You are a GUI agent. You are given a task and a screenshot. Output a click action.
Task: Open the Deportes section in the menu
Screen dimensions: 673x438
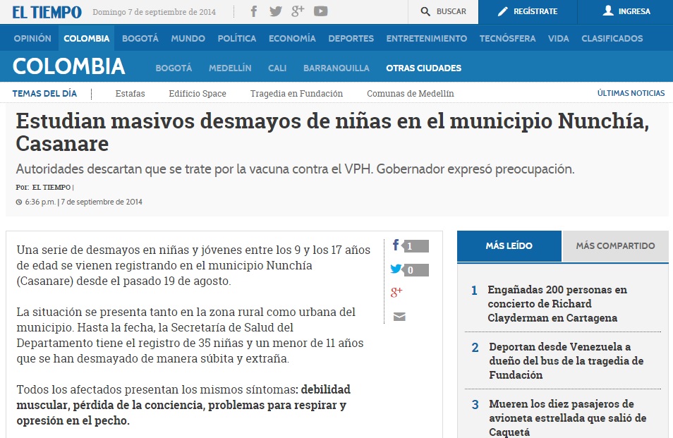351,39
